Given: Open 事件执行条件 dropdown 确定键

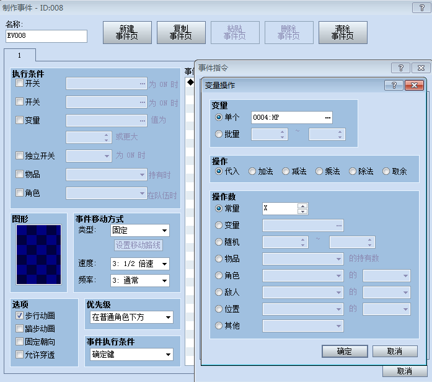Looking at the screenshot, I should coord(131,355).
